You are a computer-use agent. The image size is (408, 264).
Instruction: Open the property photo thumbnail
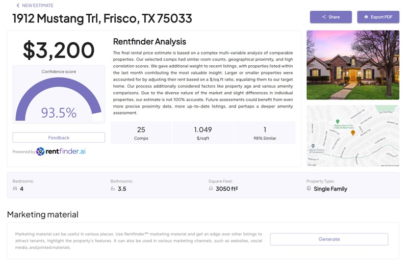coord(353,65)
